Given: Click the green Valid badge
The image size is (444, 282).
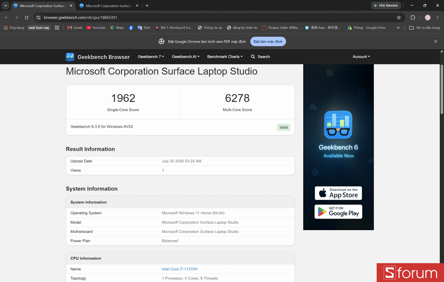Looking at the screenshot, I should coord(284,127).
